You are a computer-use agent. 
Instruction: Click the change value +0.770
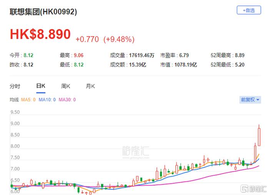click(x=87, y=39)
